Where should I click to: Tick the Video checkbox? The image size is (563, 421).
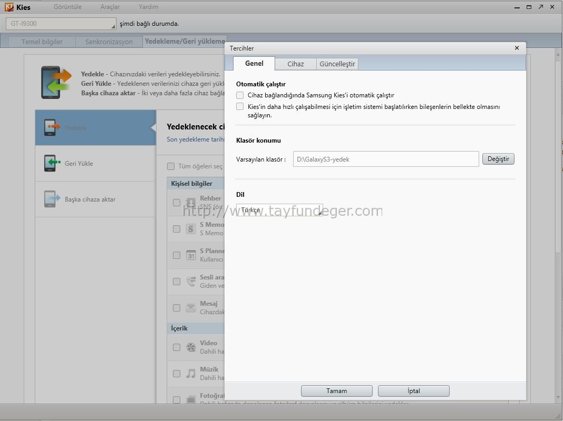coord(177,347)
